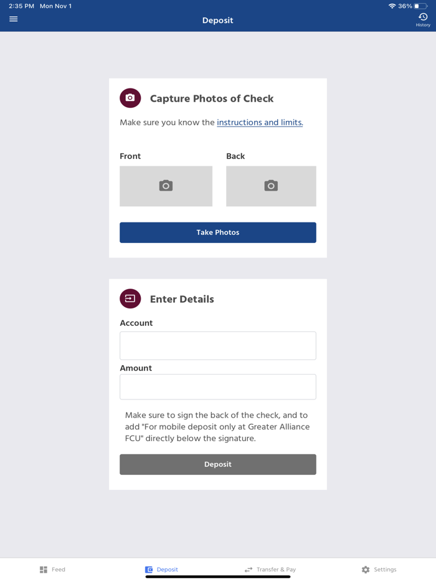Viewport: 436px width, 582px height.
Task: Select the Account field
Action: click(218, 345)
